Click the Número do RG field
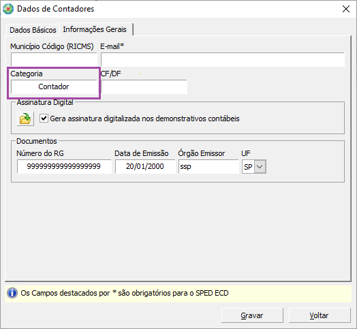 point(64,166)
